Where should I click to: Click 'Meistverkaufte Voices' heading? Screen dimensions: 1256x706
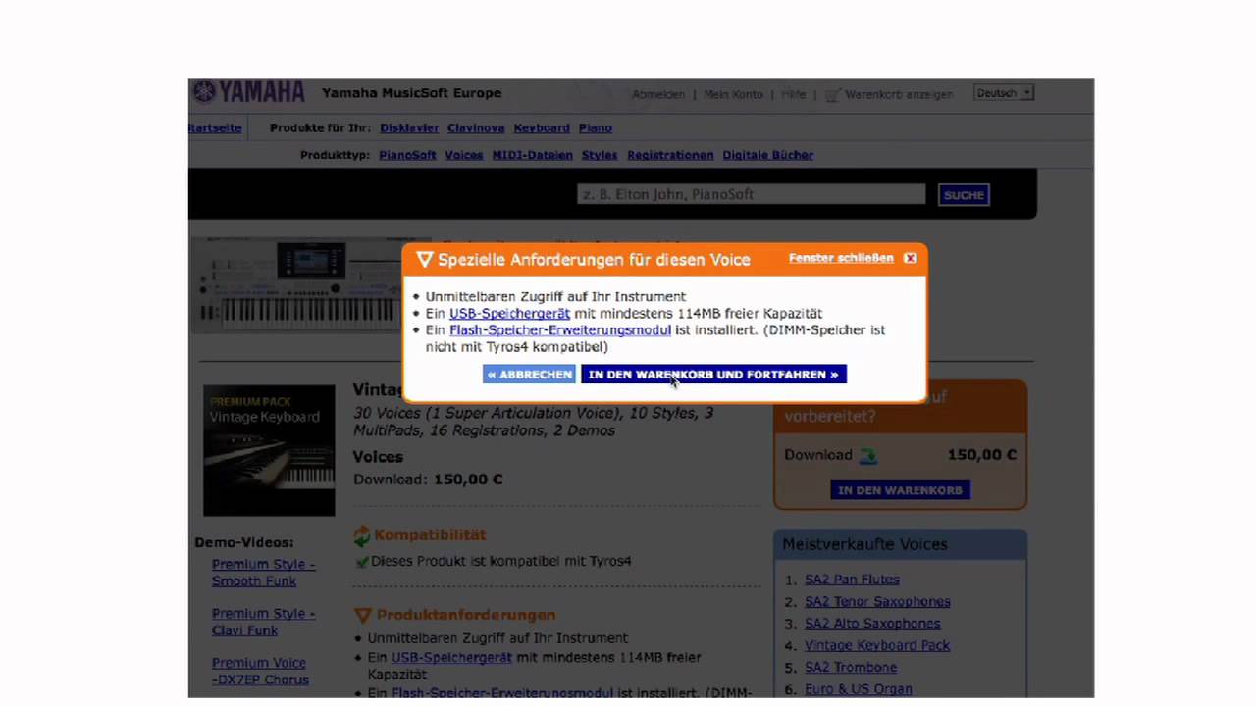(864, 544)
